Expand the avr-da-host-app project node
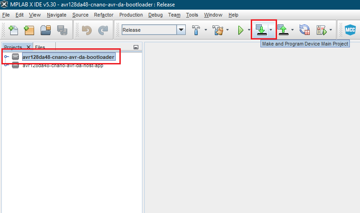The height and width of the screenshot is (213, 360). pos(6,65)
